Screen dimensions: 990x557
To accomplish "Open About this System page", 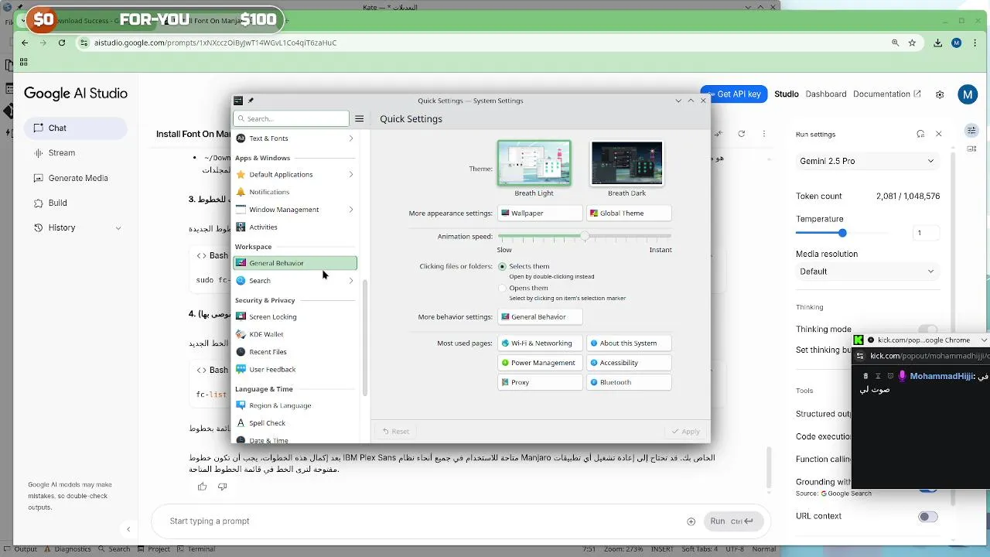I will 629,343.
